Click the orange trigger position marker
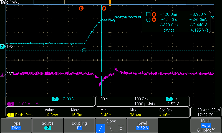 click(110, 3)
